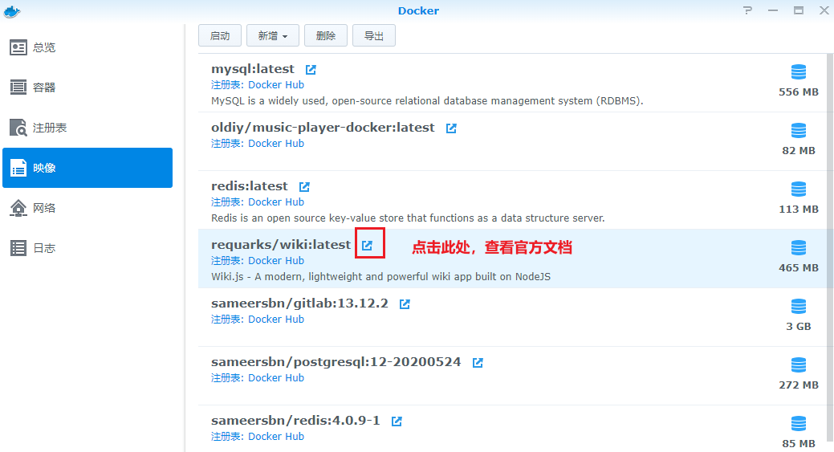Viewport: 834px width, 452px height.
Task: Open Docker Hub link under oldiy/music-player-docker
Action: 276,143
